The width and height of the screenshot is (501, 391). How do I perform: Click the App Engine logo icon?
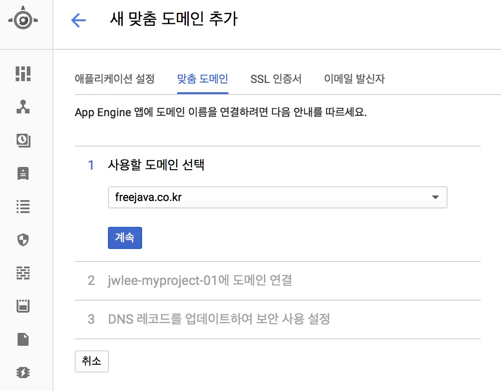pyautogui.click(x=23, y=18)
